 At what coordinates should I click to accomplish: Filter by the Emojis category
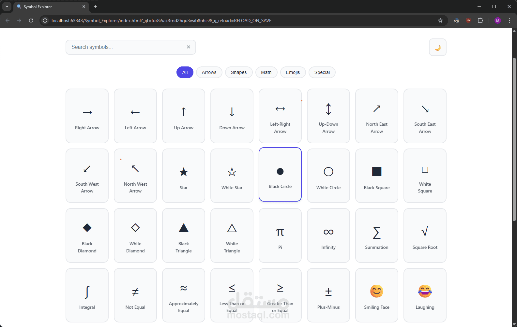click(293, 72)
